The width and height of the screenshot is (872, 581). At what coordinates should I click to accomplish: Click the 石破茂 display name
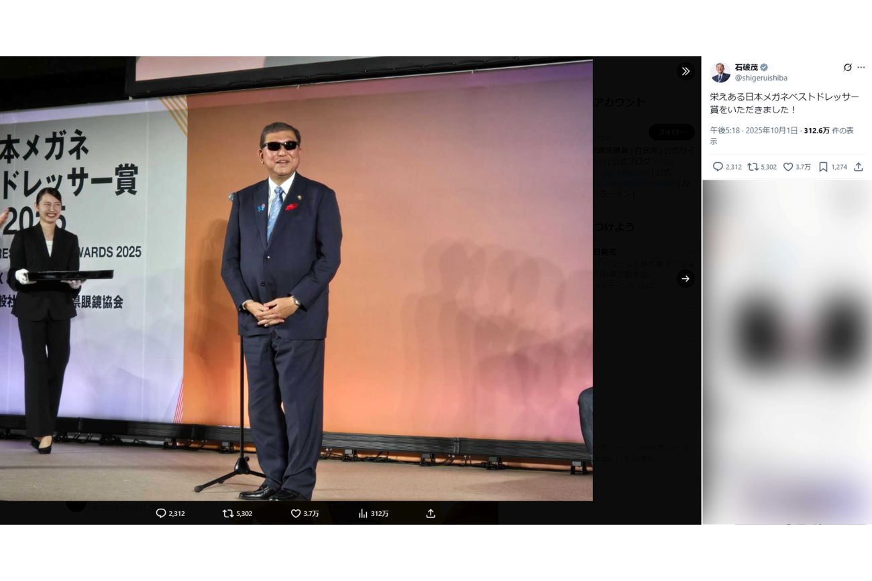pos(746,68)
